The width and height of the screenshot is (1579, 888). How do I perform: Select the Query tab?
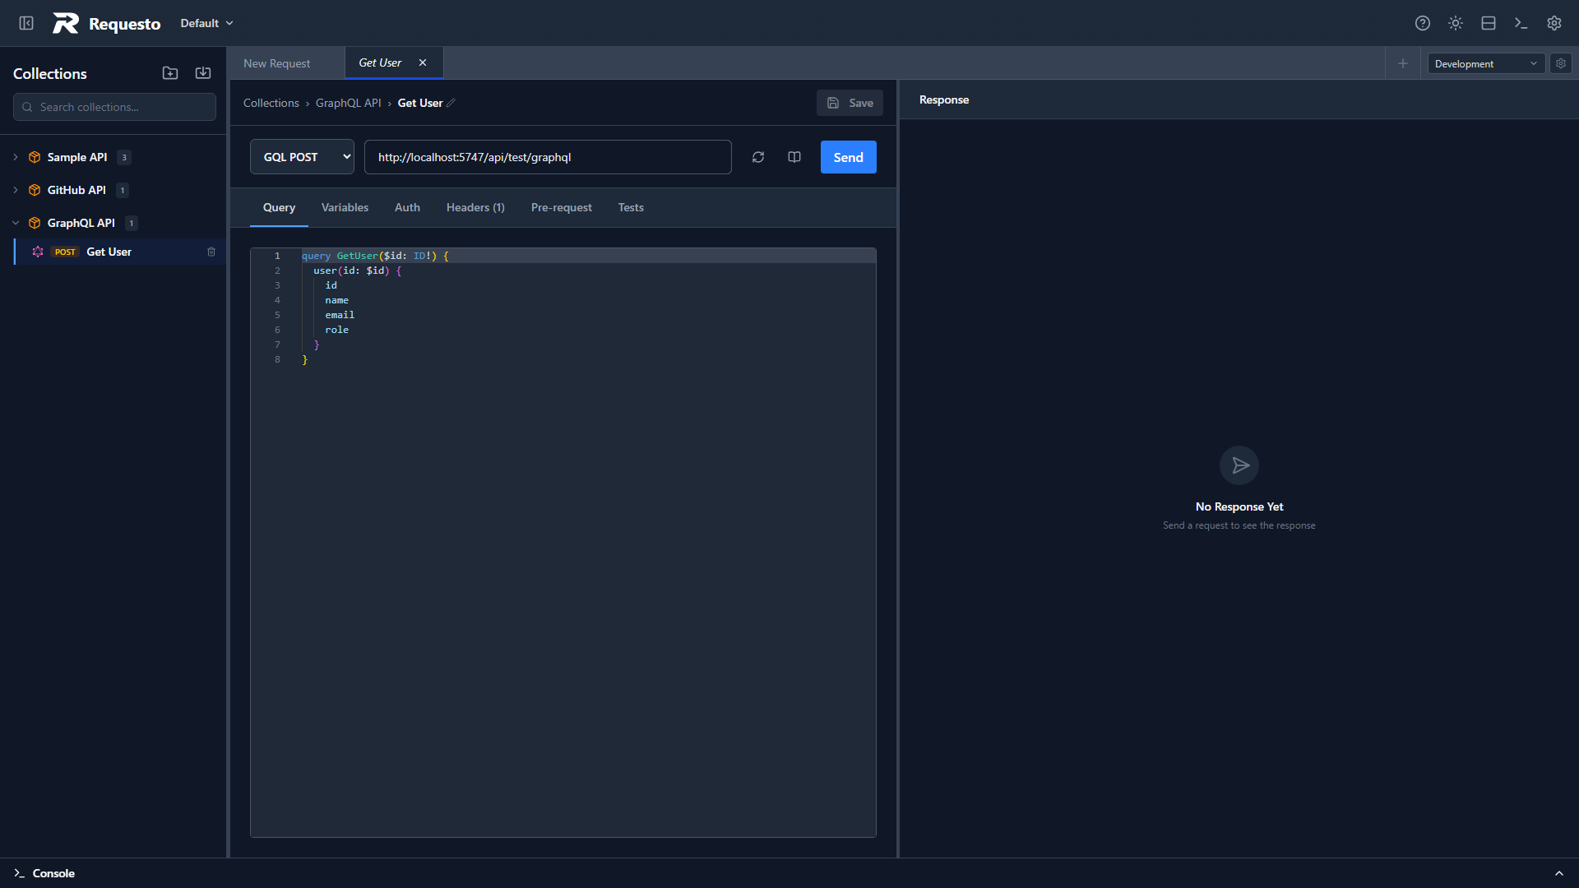click(x=279, y=207)
